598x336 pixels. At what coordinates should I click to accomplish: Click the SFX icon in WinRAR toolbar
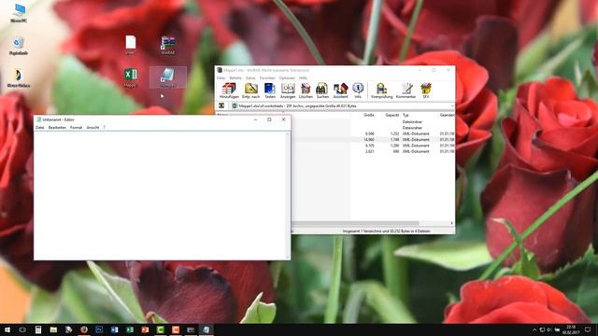[x=426, y=91]
